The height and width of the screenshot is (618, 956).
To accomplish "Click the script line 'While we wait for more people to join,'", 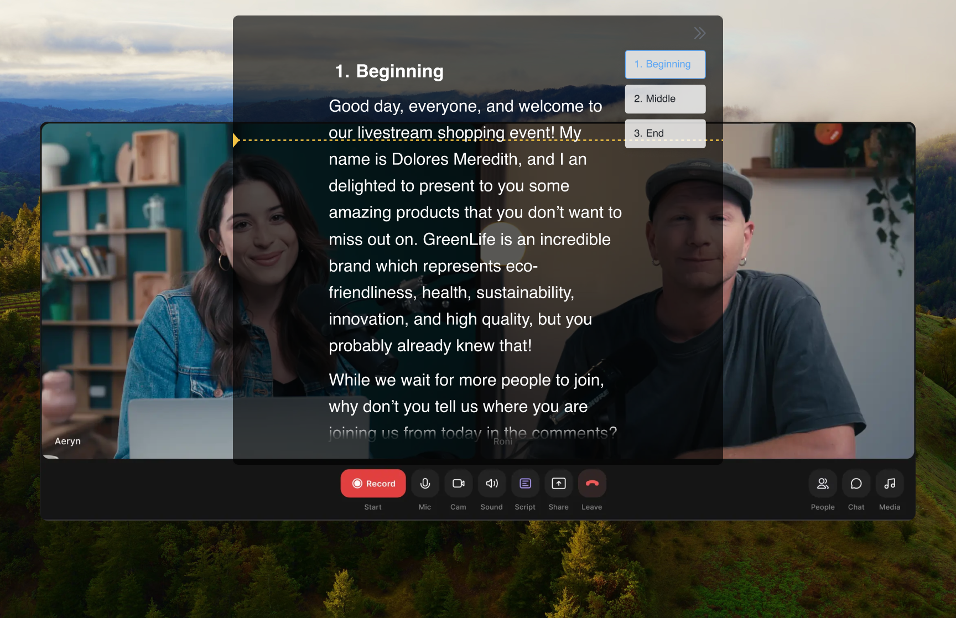I will [466, 380].
